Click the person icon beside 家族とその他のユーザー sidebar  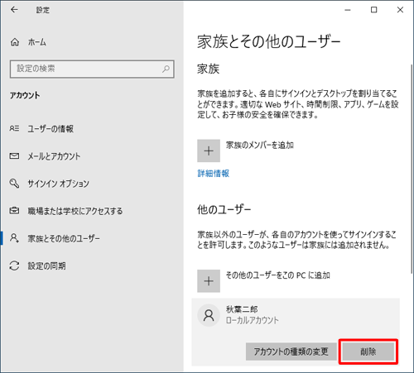pos(14,238)
